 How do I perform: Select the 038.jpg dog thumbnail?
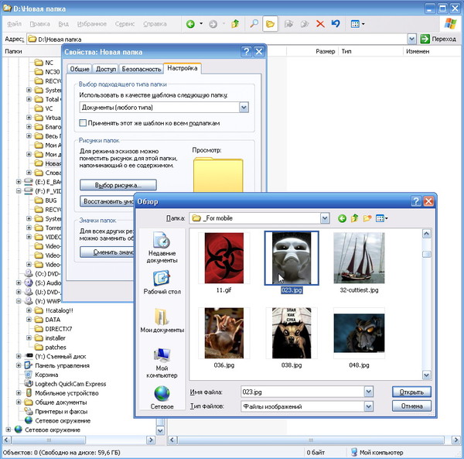292,333
